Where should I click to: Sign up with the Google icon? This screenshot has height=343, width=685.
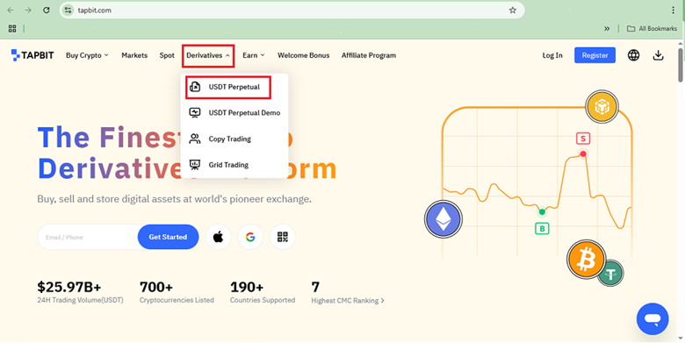tap(250, 237)
